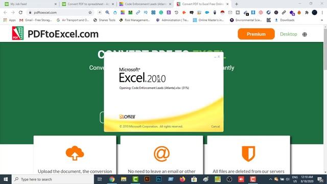Screen dimensions: 327x184
Task: Click the PDFtoExcel.com logo
Action: (55, 33)
